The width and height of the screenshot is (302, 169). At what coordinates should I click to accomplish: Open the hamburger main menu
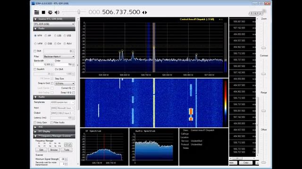click(37, 13)
